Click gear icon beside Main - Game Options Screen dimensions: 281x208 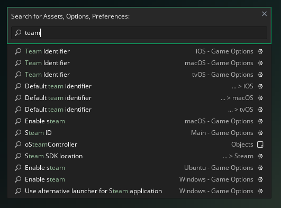pyautogui.click(x=260, y=133)
